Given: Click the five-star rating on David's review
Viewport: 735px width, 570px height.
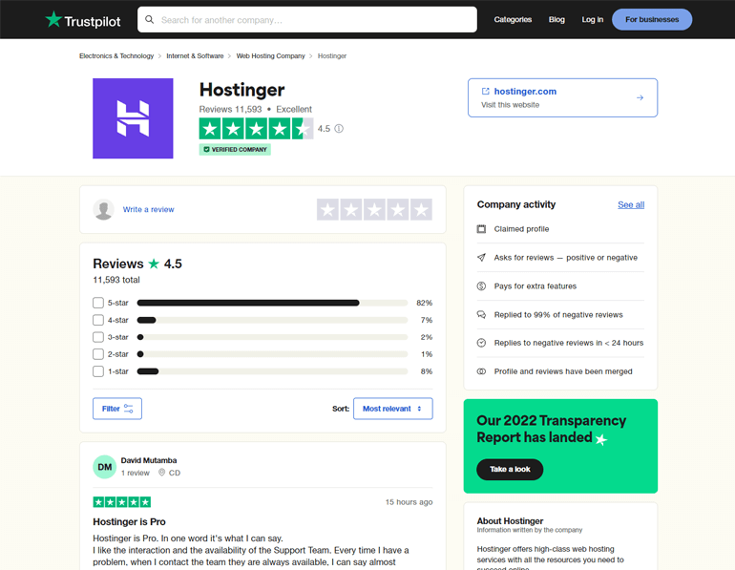Looking at the screenshot, I should [x=122, y=502].
